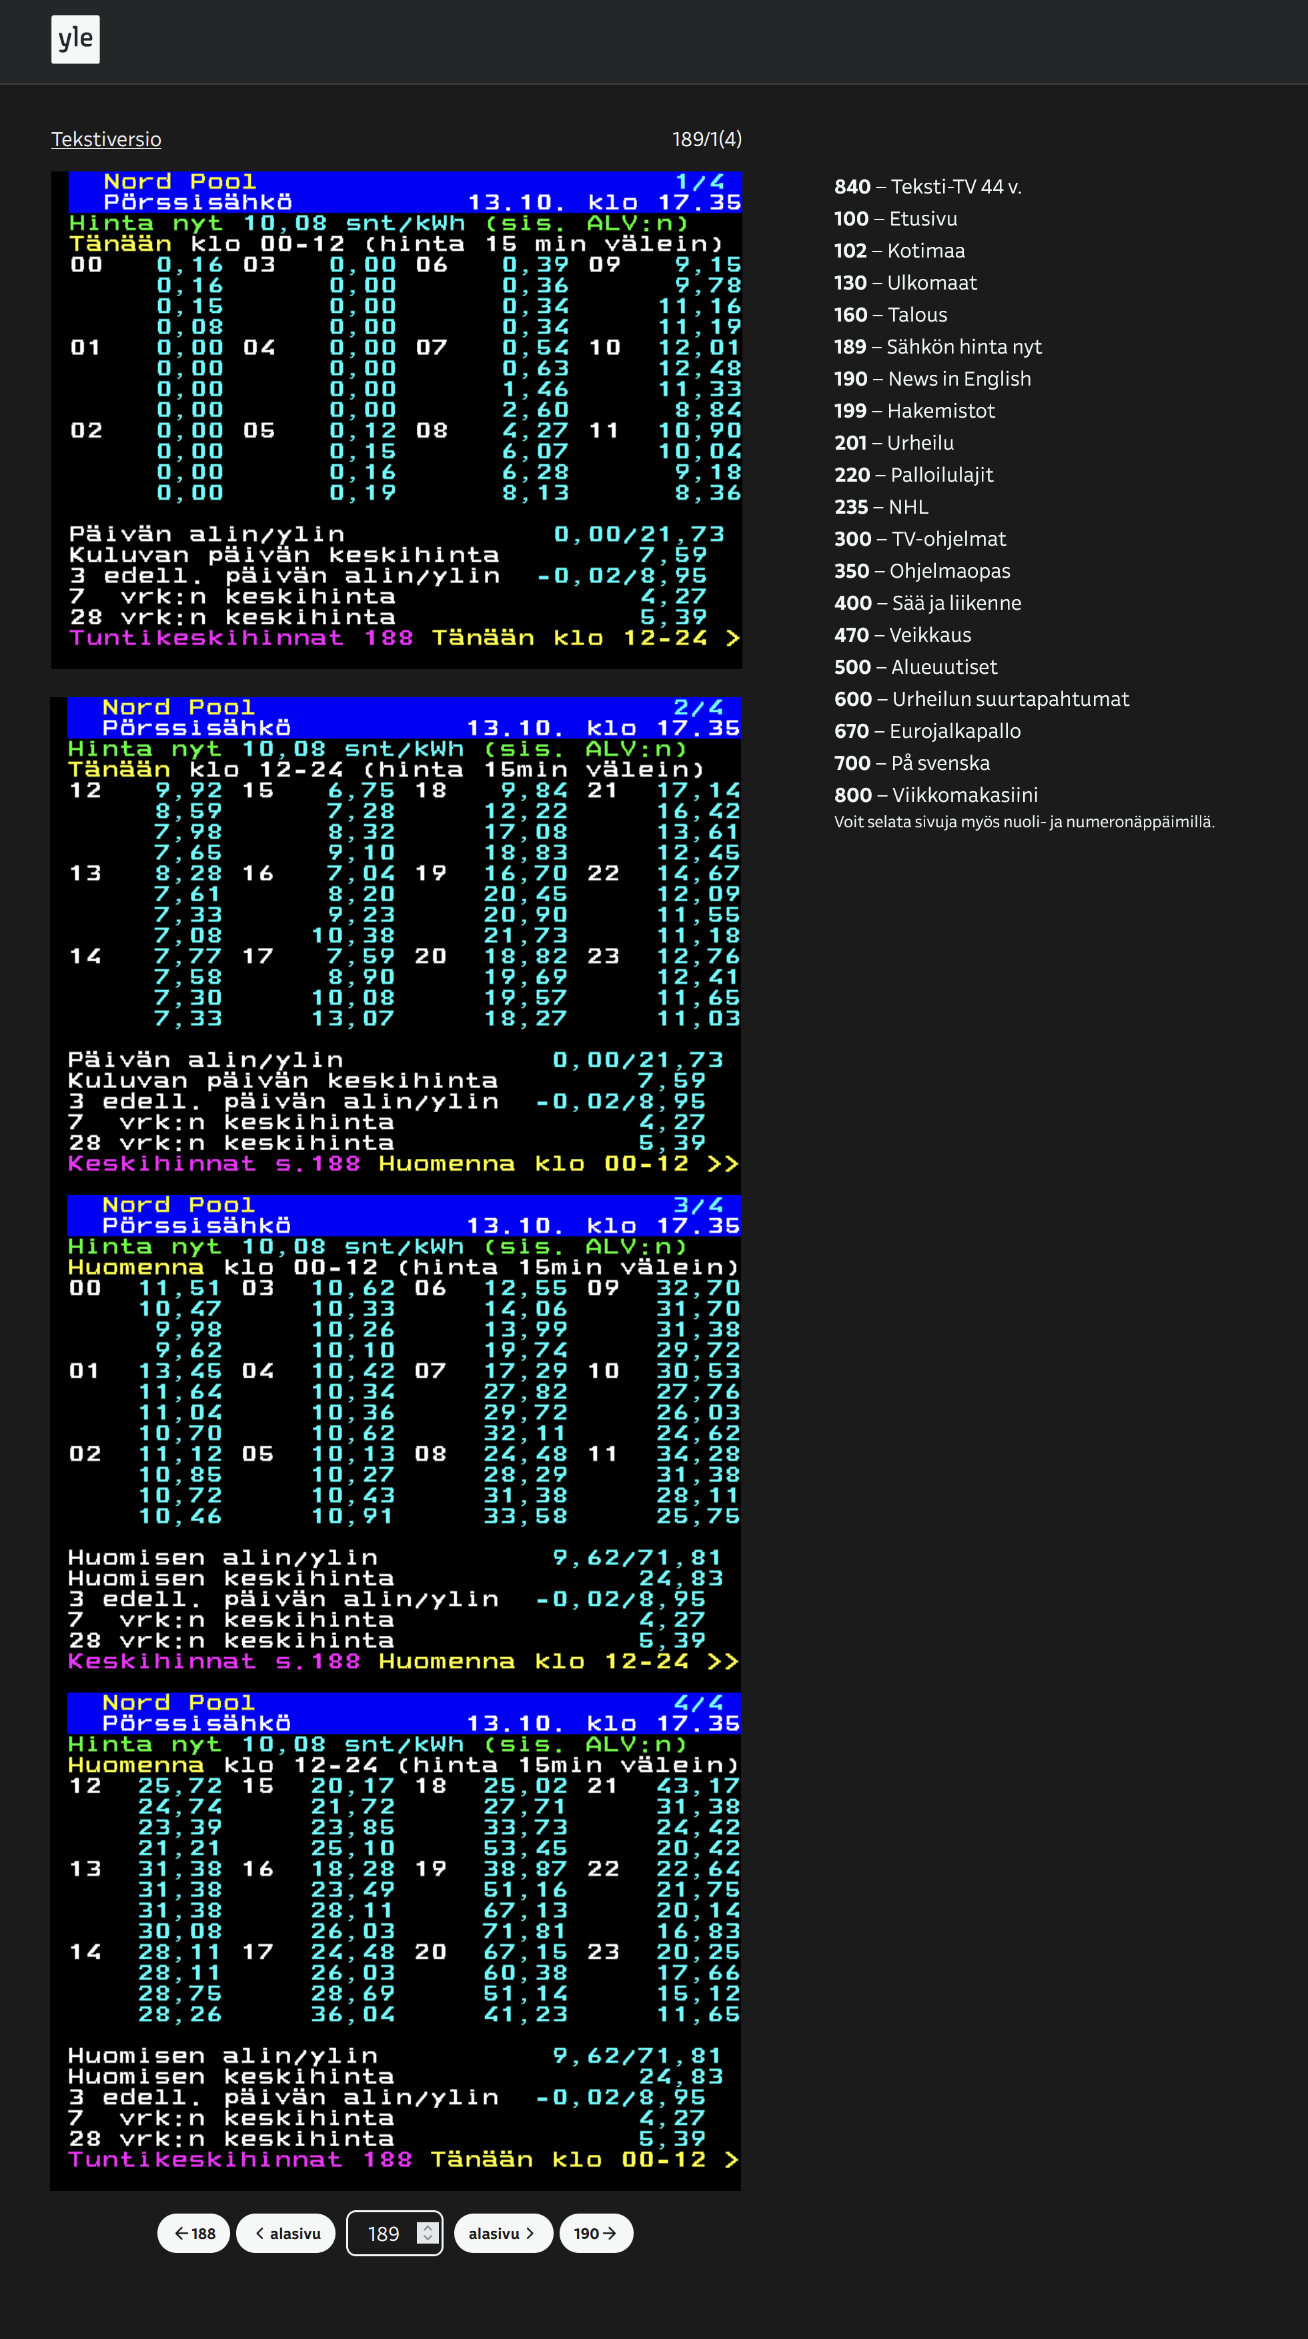Open previous alasivu subpage

[x=286, y=2233]
